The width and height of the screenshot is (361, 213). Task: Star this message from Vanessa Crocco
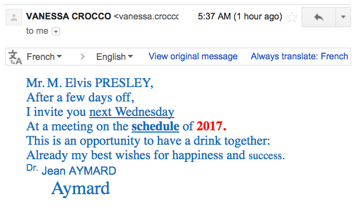[x=292, y=17]
